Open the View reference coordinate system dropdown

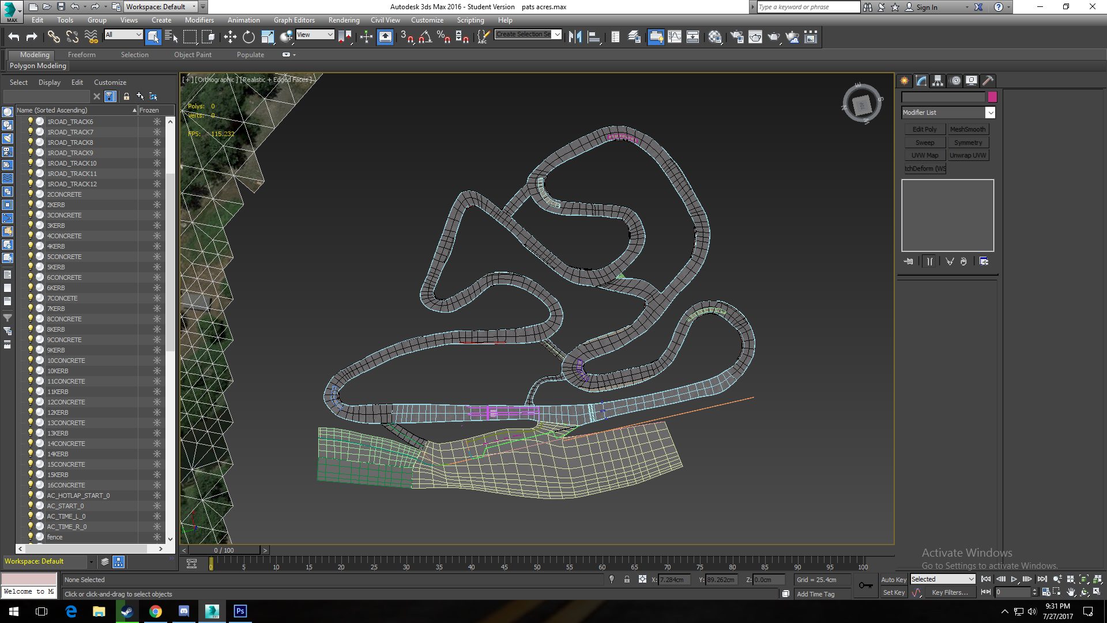pyautogui.click(x=315, y=35)
